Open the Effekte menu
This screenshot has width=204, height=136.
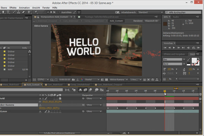click(13, 8)
